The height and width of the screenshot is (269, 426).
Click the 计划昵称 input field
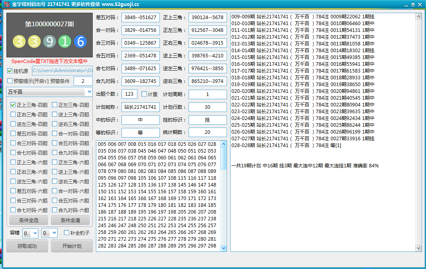coord(140,107)
